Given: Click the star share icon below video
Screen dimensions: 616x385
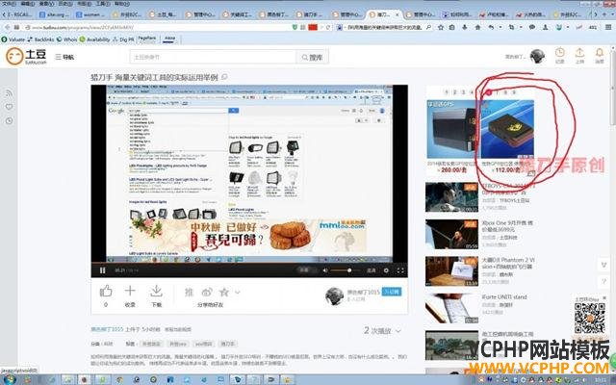Looking at the screenshot, I should pos(223,292).
